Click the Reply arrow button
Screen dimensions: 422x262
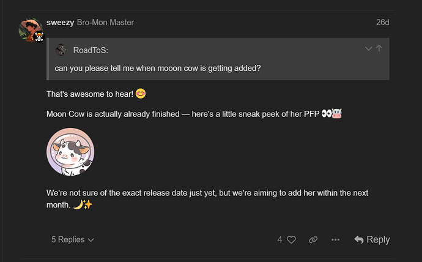click(372, 239)
